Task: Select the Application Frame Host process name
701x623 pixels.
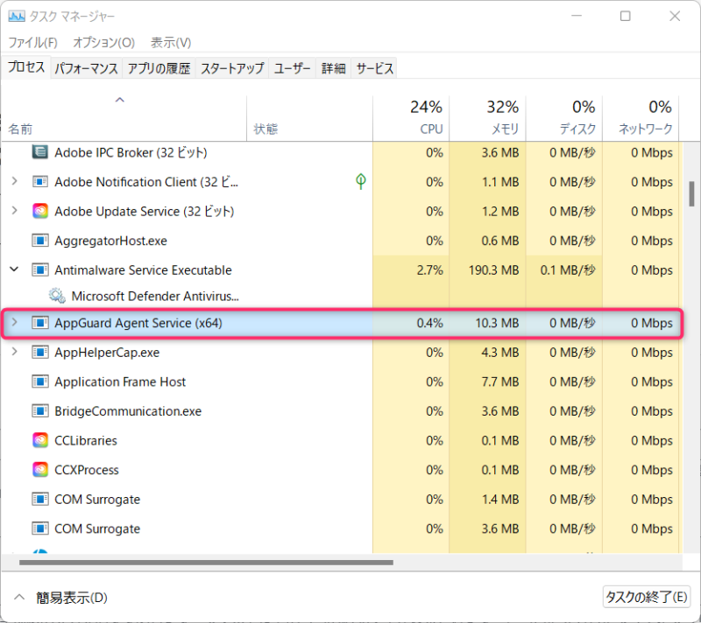Action: coord(120,382)
